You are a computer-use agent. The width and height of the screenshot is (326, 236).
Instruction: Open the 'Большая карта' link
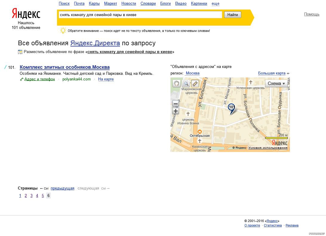pyautogui.click(x=272, y=73)
